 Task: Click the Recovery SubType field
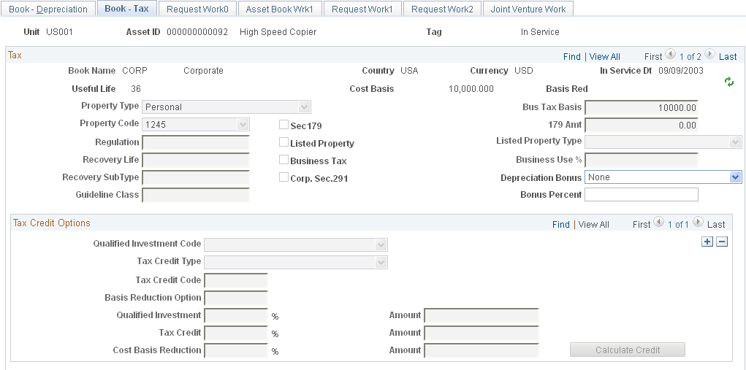(196, 177)
